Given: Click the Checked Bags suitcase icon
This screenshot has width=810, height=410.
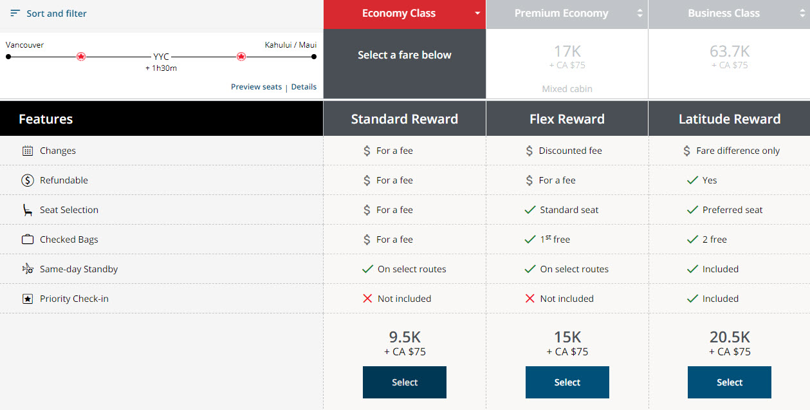Looking at the screenshot, I should [27, 239].
